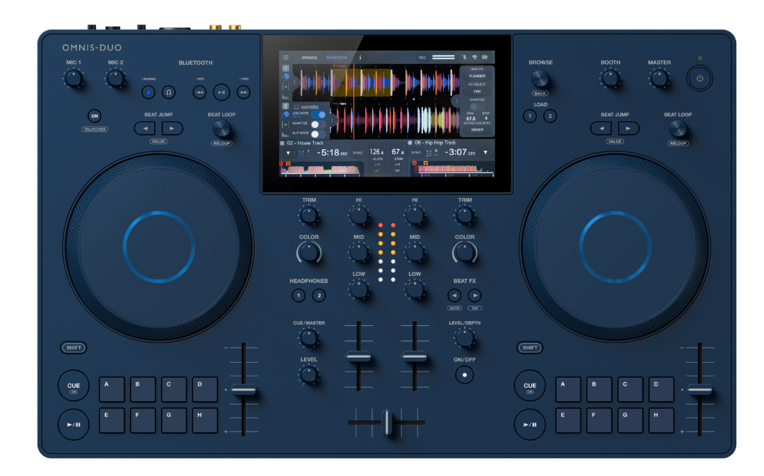Screen dimensions: 764x476
Task: Toggle the deck QUANTIZE switch beside JOG MODE
Action: tap(319, 124)
